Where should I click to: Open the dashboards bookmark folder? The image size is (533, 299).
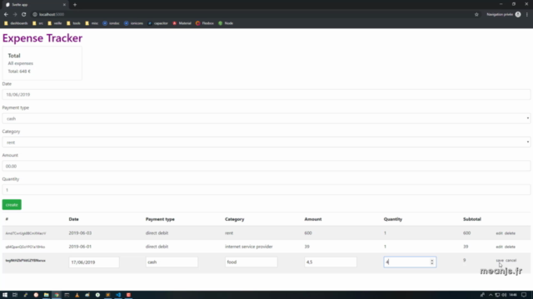click(x=16, y=23)
